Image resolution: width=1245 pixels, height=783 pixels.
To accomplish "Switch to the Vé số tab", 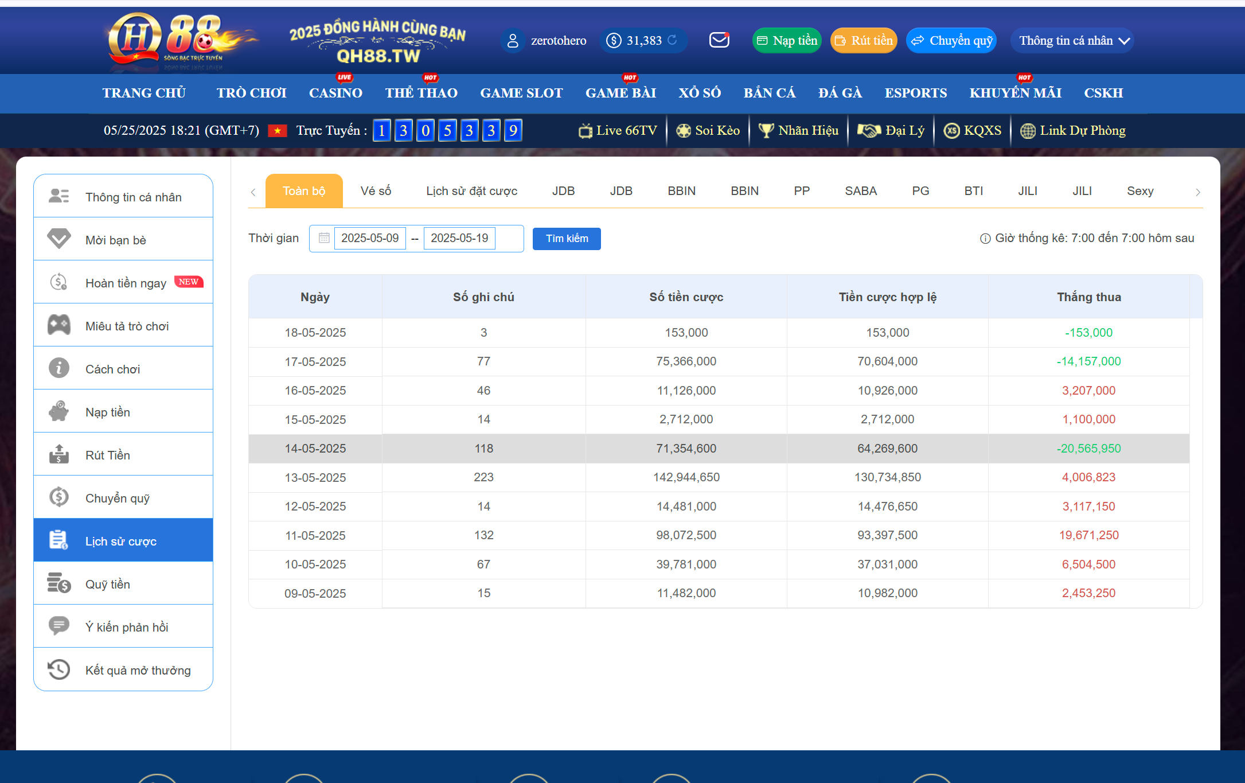I will pyautogui.click(x=376, y=191).
